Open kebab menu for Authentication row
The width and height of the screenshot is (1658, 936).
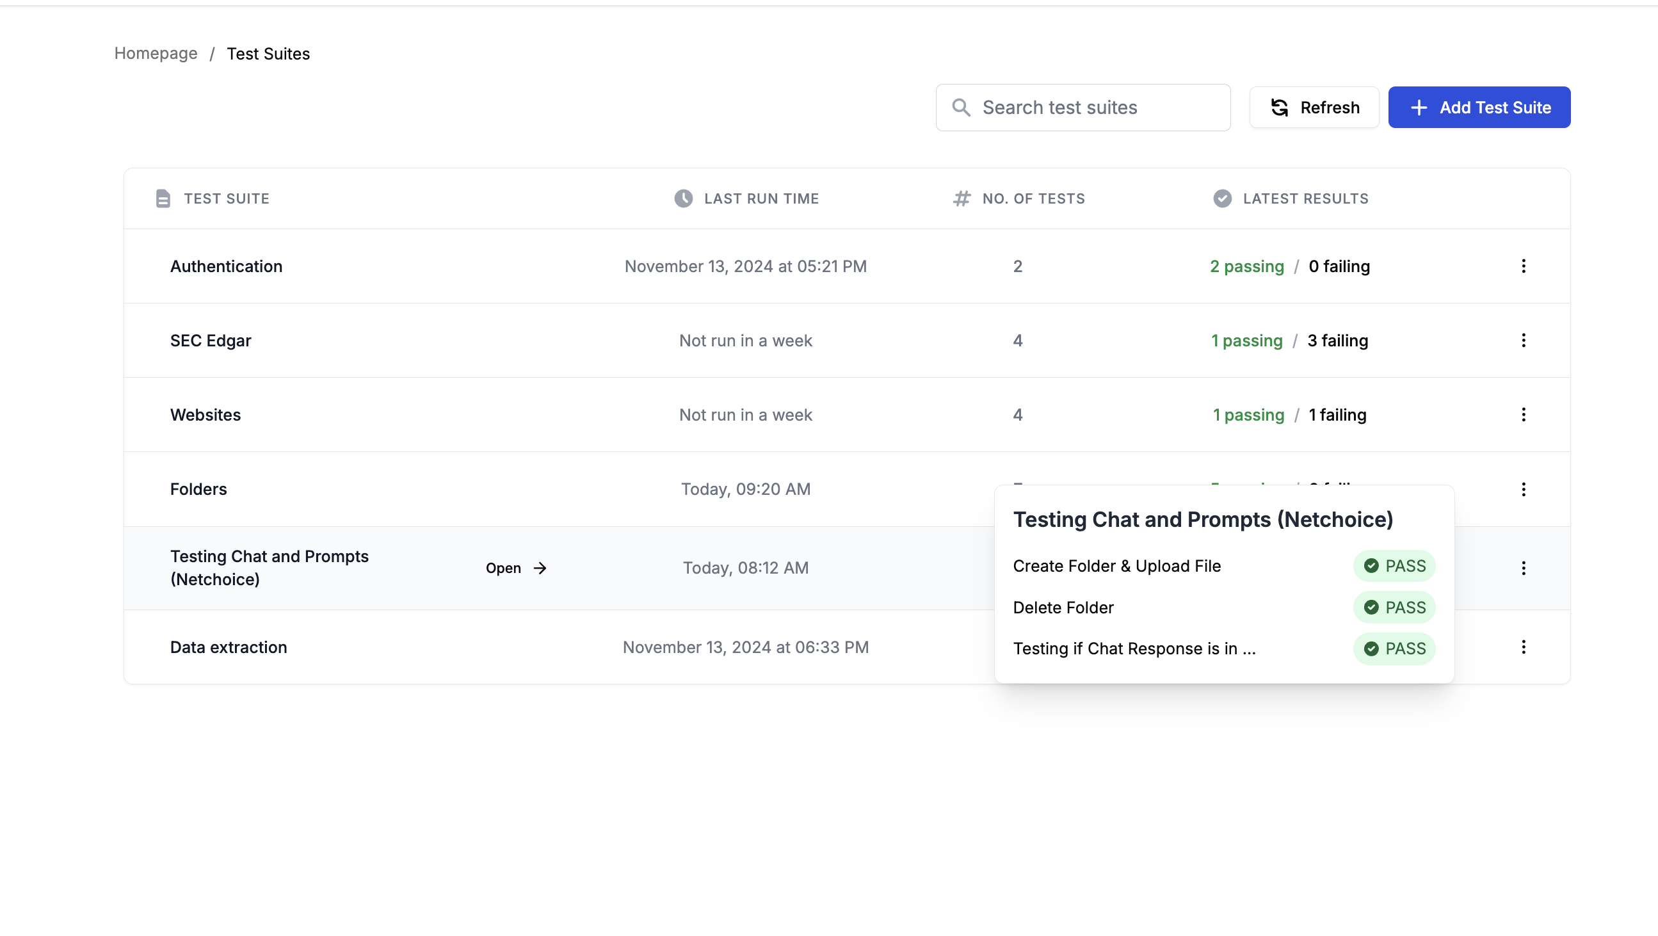click(1523, 266)
